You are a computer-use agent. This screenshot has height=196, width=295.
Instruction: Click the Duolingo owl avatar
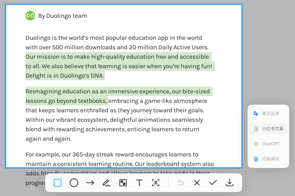pyautogui.click(x=30, y=16)
